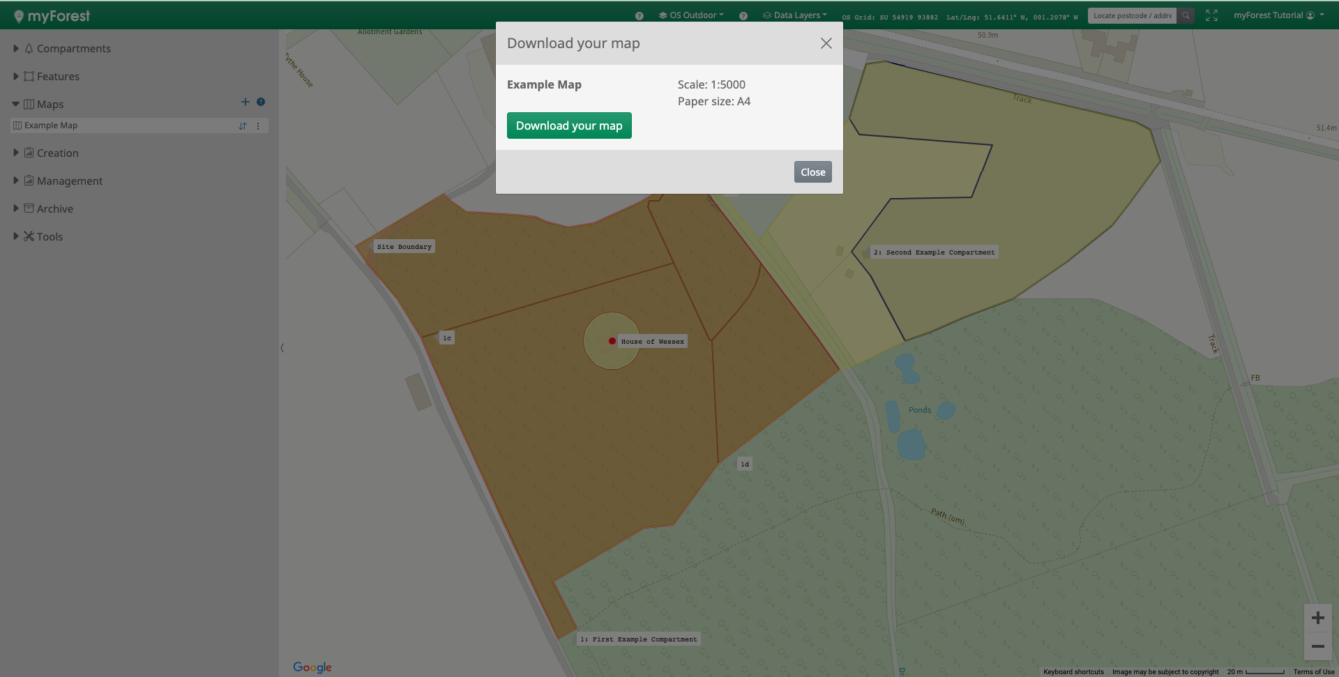
Task: Expand the Compartments section
Action: pyautogui.click(x=16, y=49)
